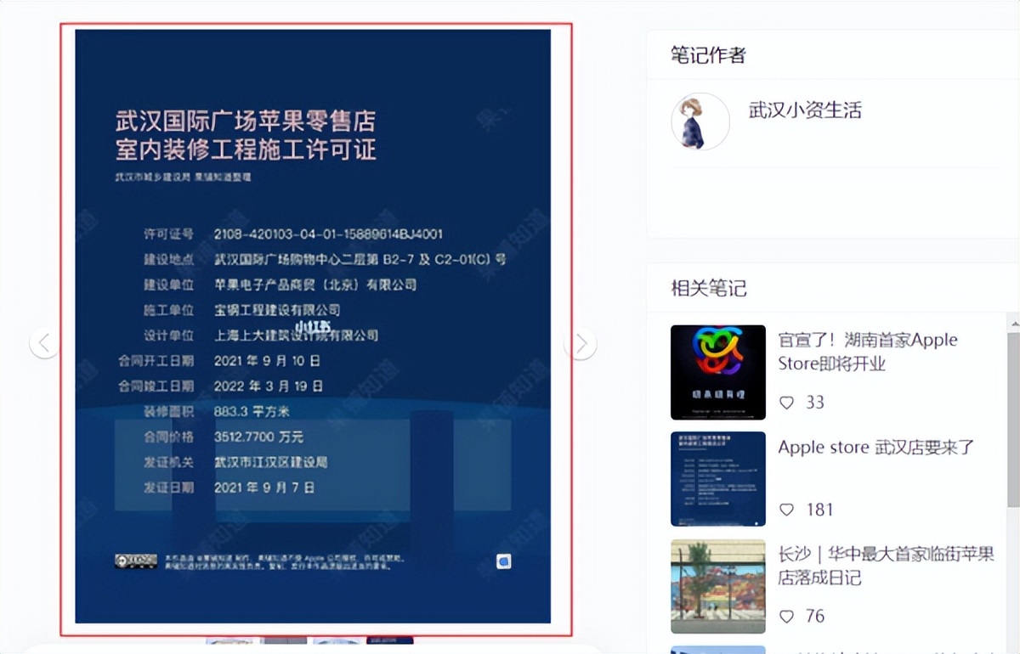View the construction permit image full size

pos(313,327)
